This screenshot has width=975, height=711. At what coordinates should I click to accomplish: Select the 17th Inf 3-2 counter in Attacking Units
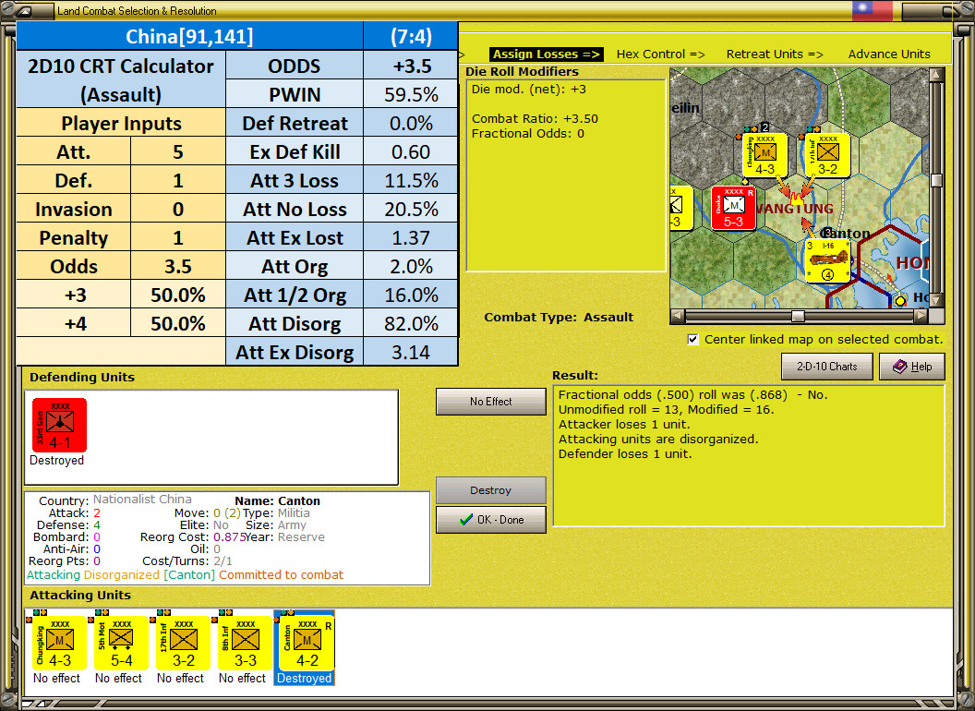coord(183,644)
